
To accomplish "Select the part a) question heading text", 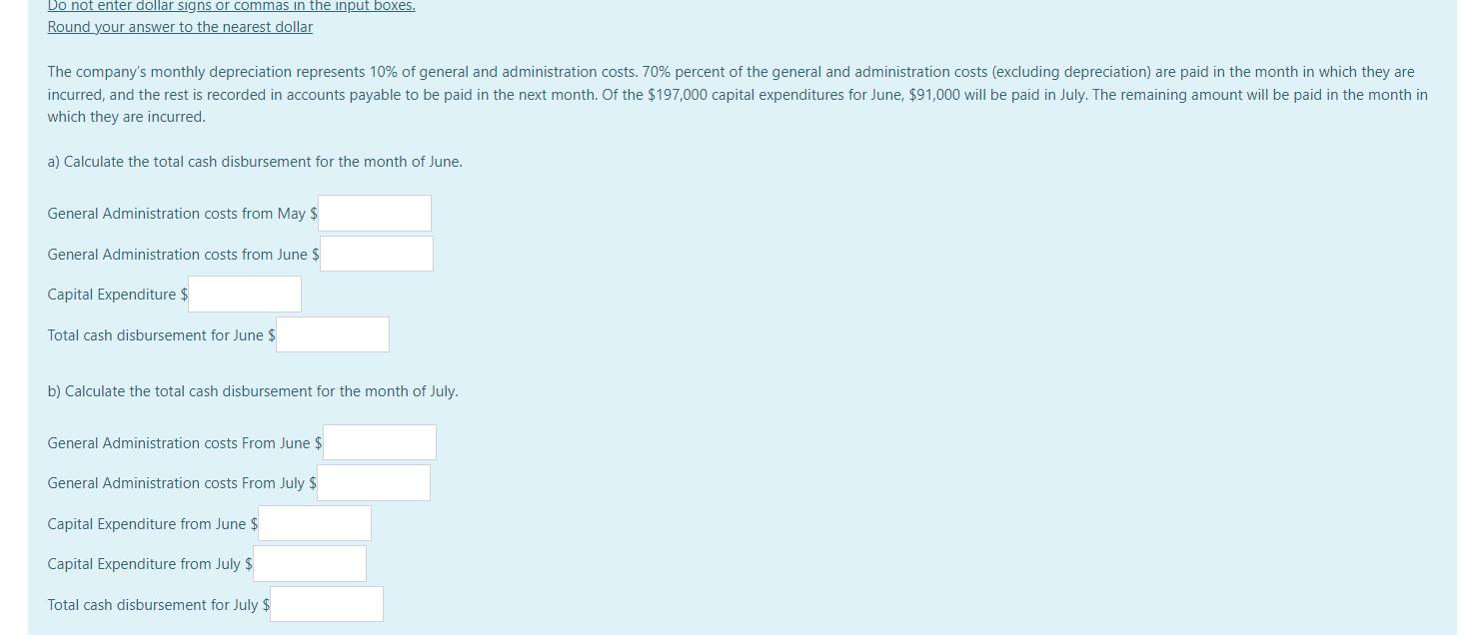I will pos(254,161).
